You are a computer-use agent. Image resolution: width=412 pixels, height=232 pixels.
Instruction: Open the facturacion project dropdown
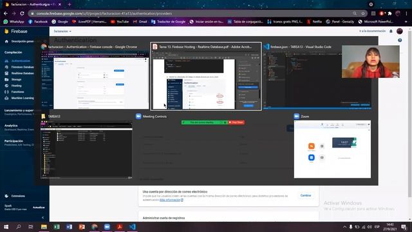coord(62,32)
